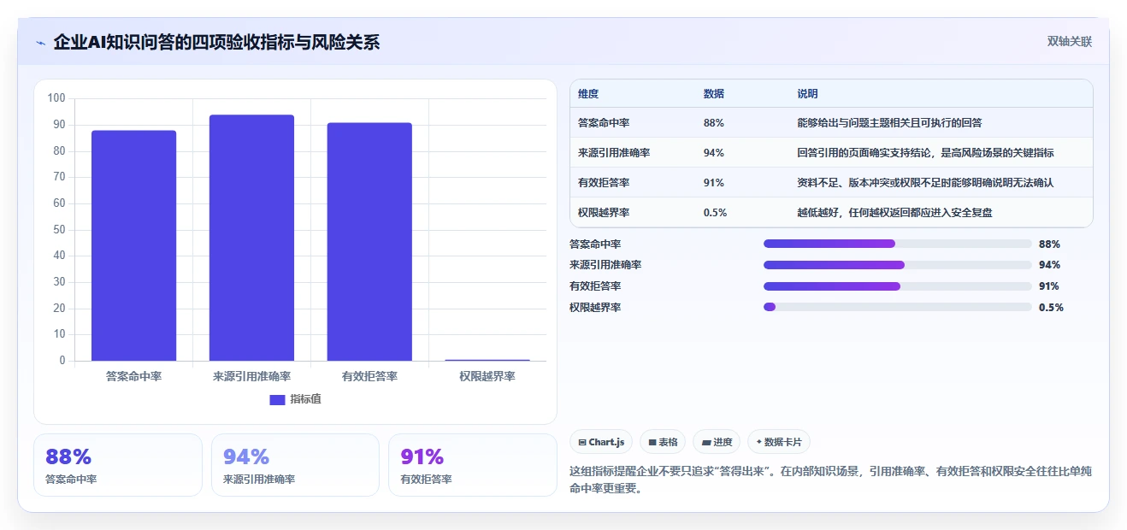Click the y-axis tick label 100
This screenshot has height=530, width=1127.
(56, 98)
